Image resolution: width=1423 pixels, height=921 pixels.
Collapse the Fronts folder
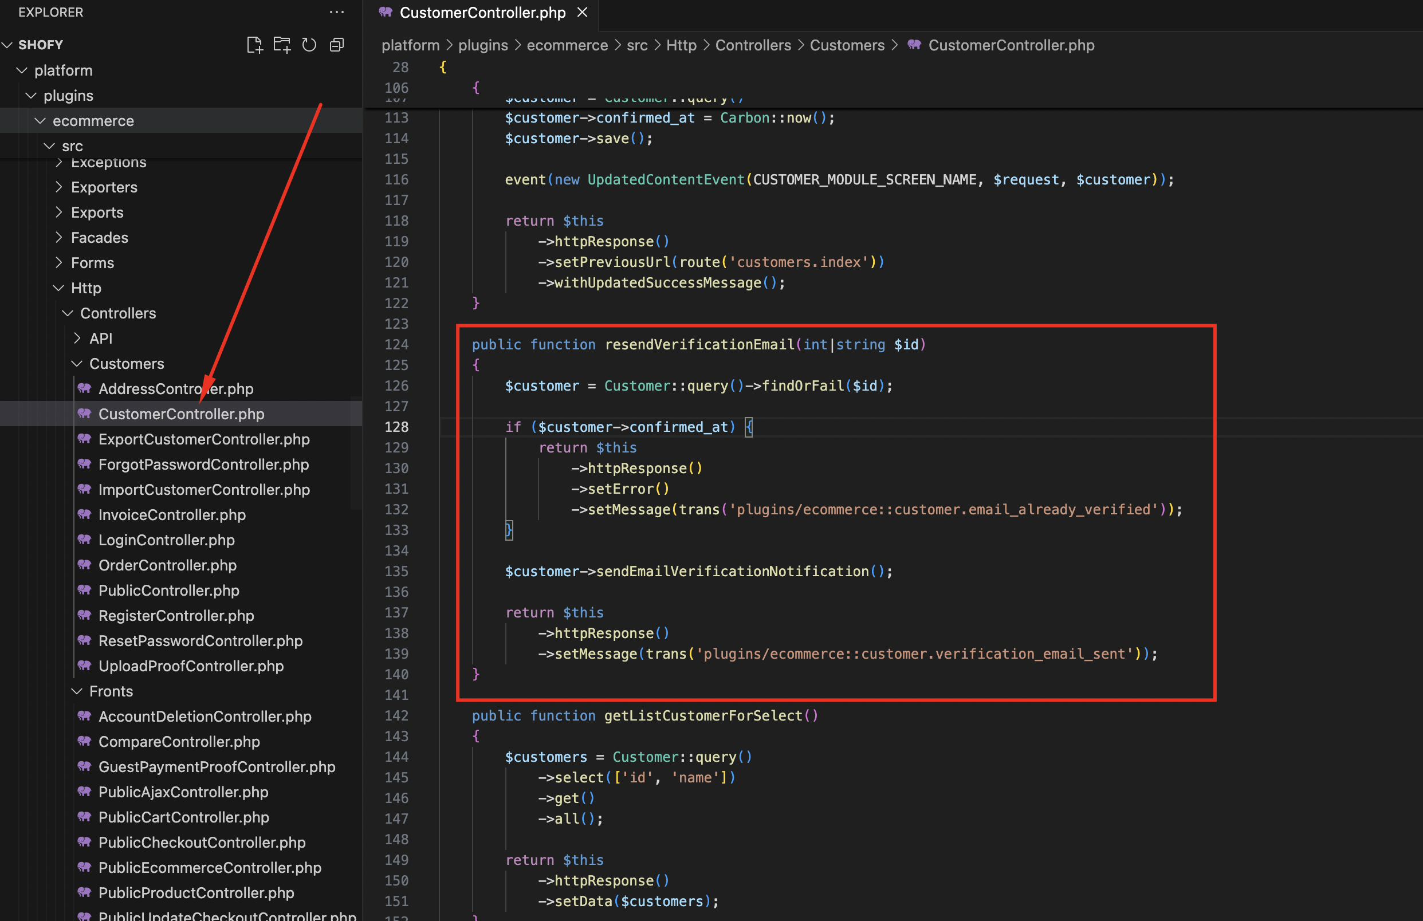click(77, 690)
